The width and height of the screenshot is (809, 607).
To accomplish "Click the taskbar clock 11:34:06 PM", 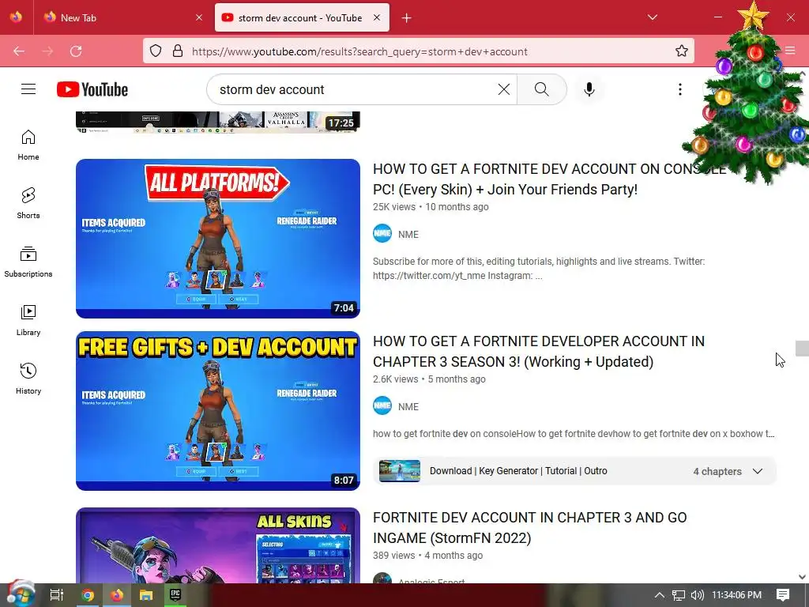I will point(737,595).
